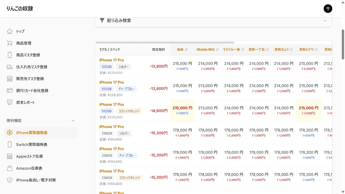345x194 pixels.
Task: Click the funnel filter icon
Action: click(x=102, y=20)
